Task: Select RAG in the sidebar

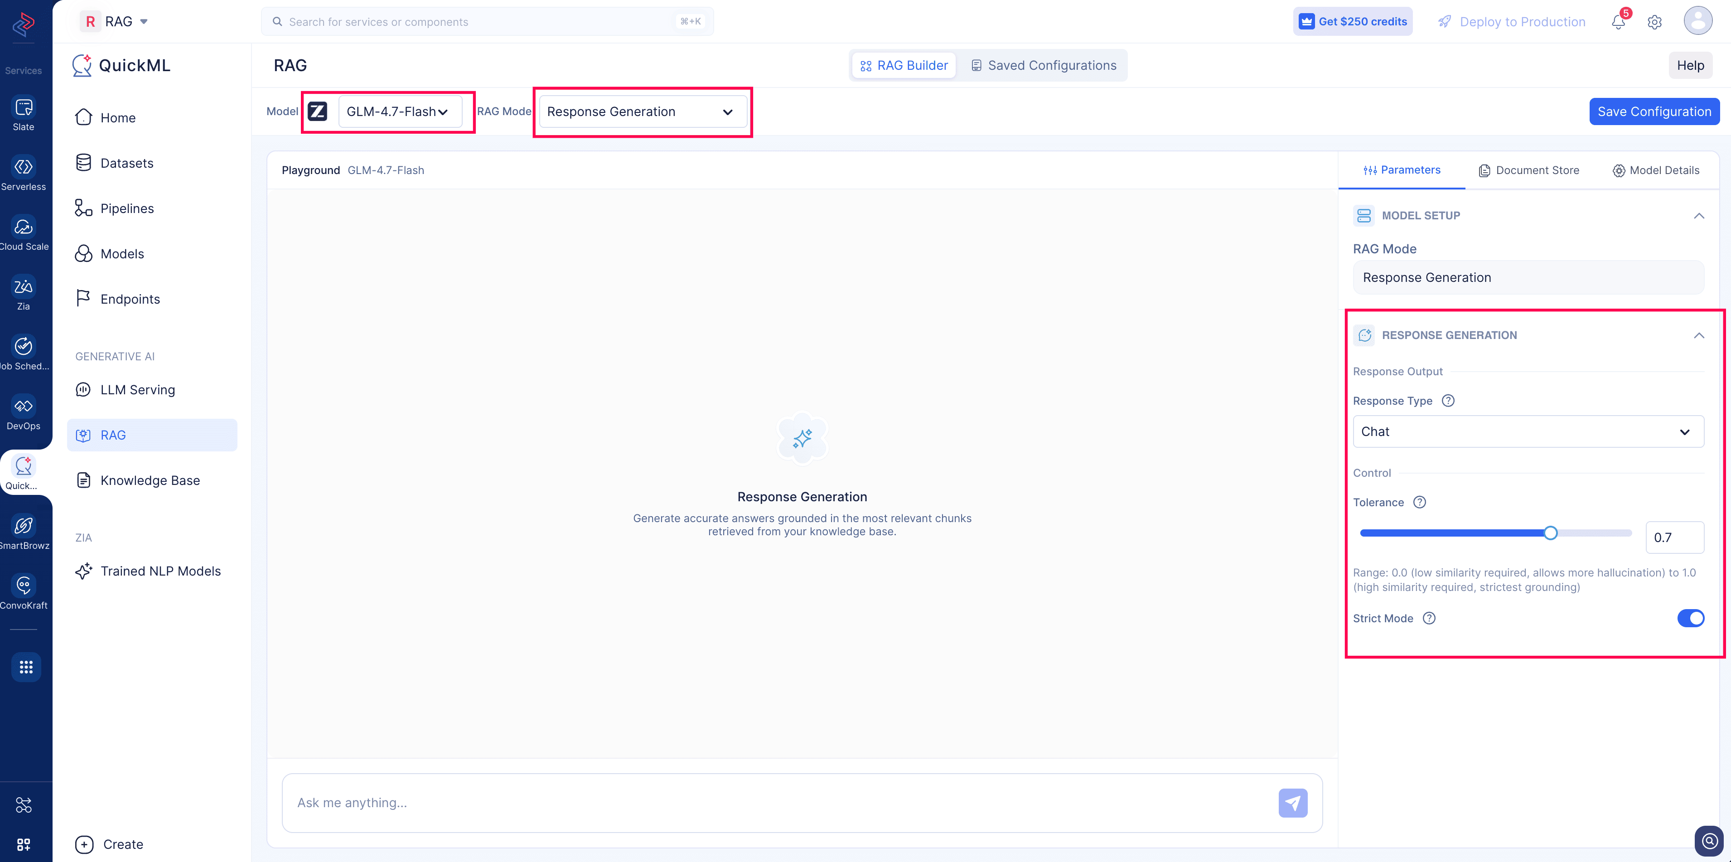Action: point(152,436)
